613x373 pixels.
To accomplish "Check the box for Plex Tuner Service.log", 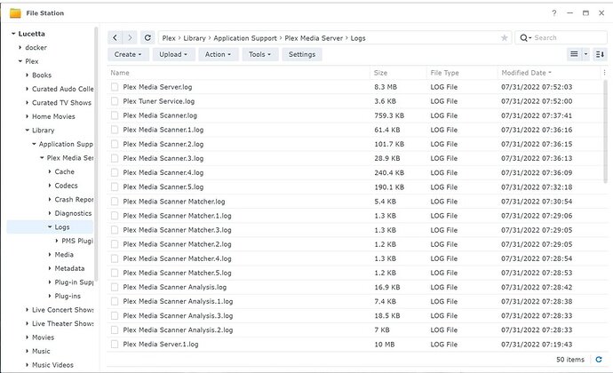I will point(115,101).
